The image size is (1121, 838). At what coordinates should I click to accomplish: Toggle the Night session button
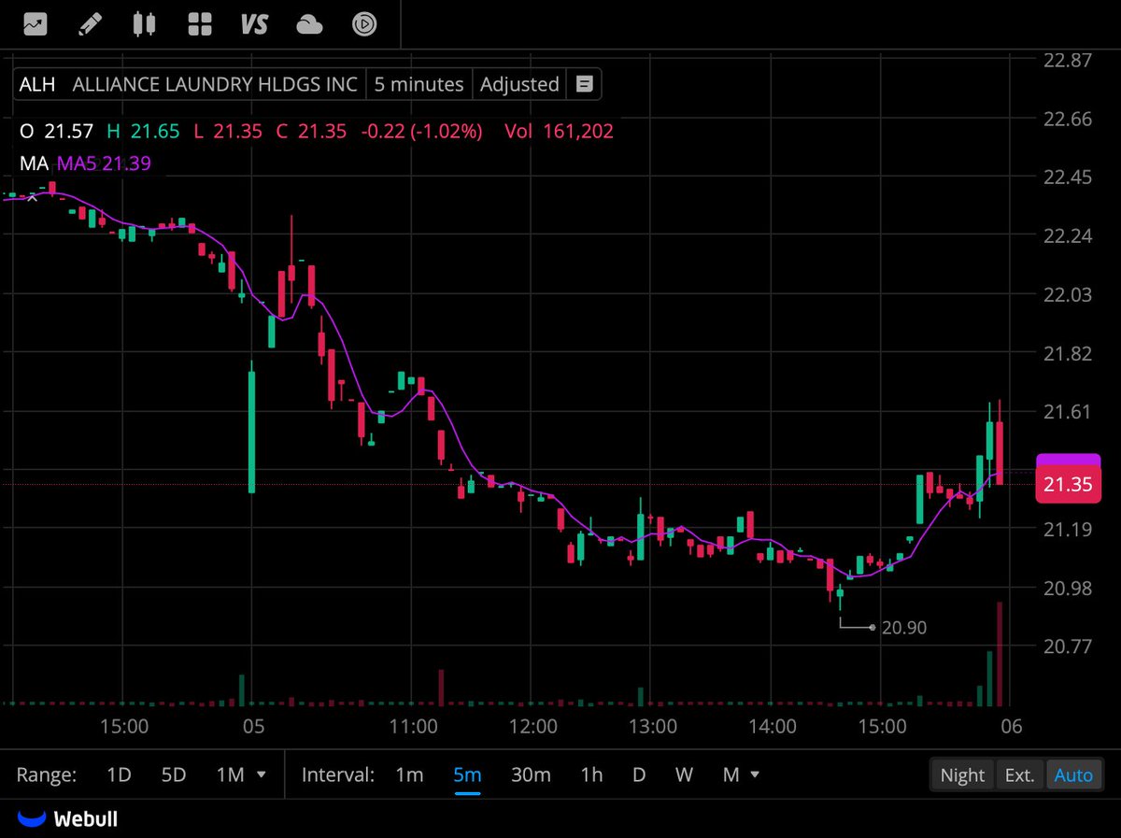pos(962,774)
